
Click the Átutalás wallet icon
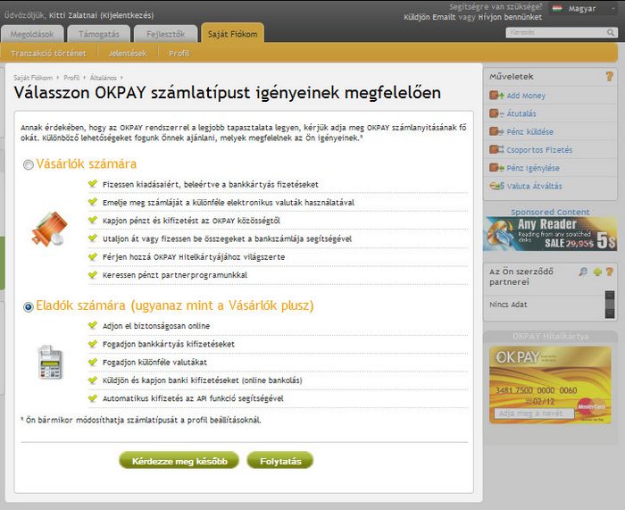point(496,113)
